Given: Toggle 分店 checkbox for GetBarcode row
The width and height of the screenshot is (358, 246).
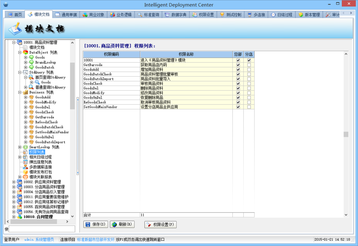Looking at the screenshot, I should 249,65.
